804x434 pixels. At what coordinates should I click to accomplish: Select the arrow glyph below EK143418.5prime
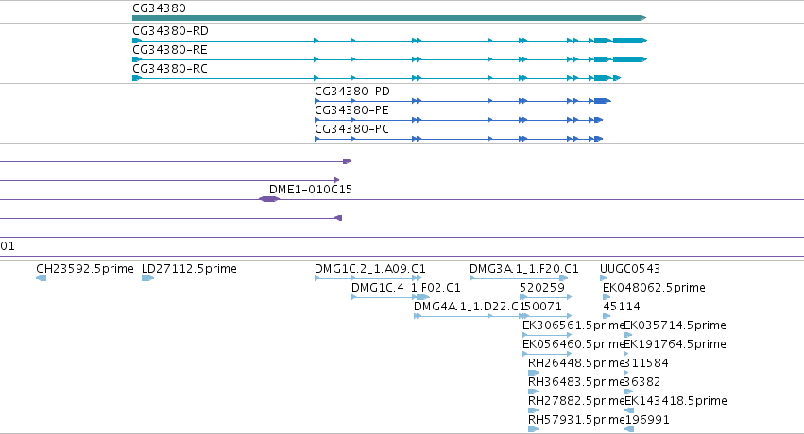[x=629, y=410]
